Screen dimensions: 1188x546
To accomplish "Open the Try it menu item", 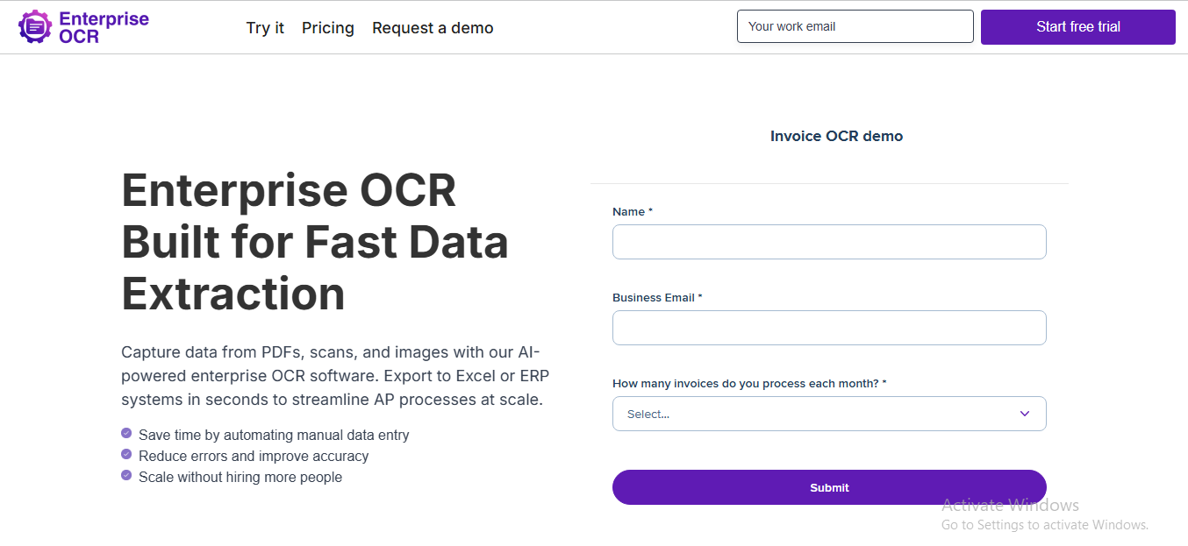I will 265,28.
